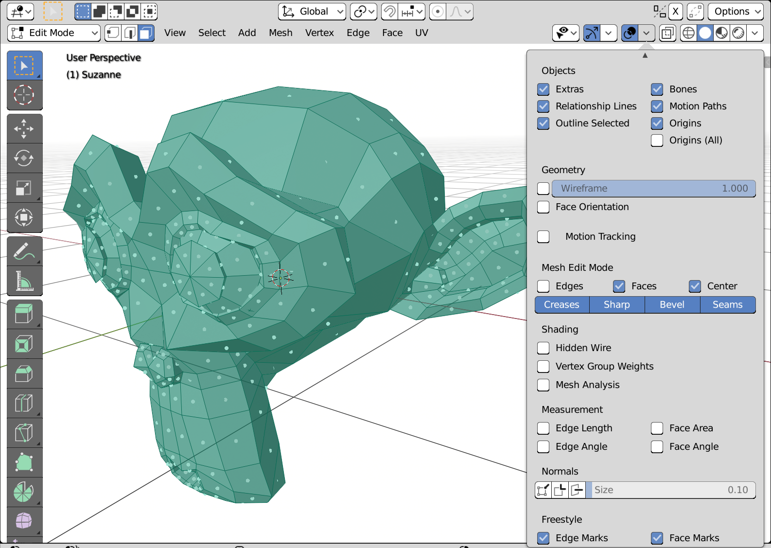Switch to solid viewport shading
This screenshot has height=548, width=771.
point(705,33)
